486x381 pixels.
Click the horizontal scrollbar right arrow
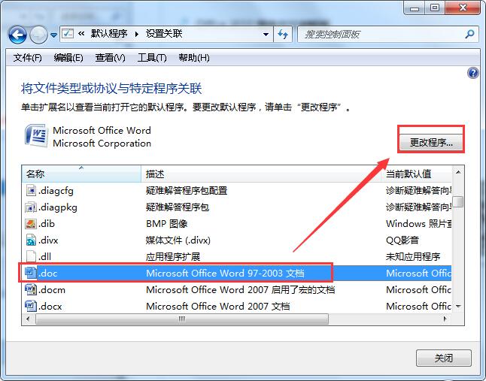[445, 319]
